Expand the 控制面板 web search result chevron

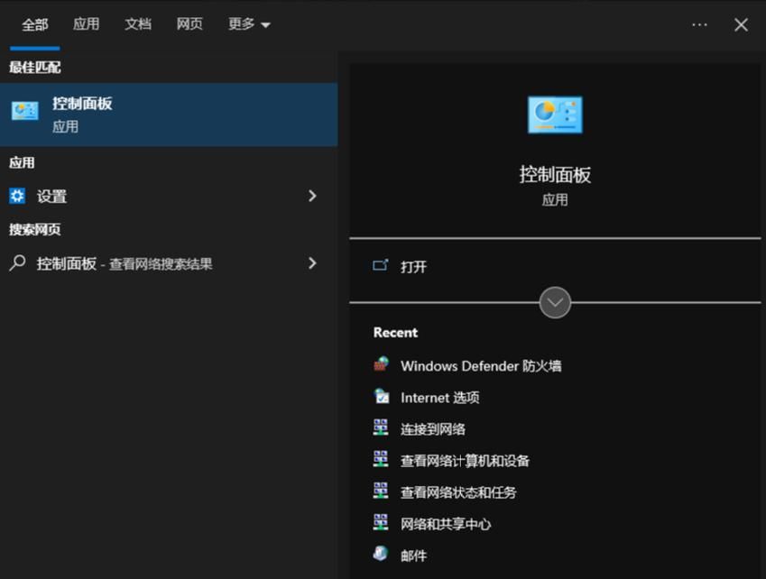[311, 263]
